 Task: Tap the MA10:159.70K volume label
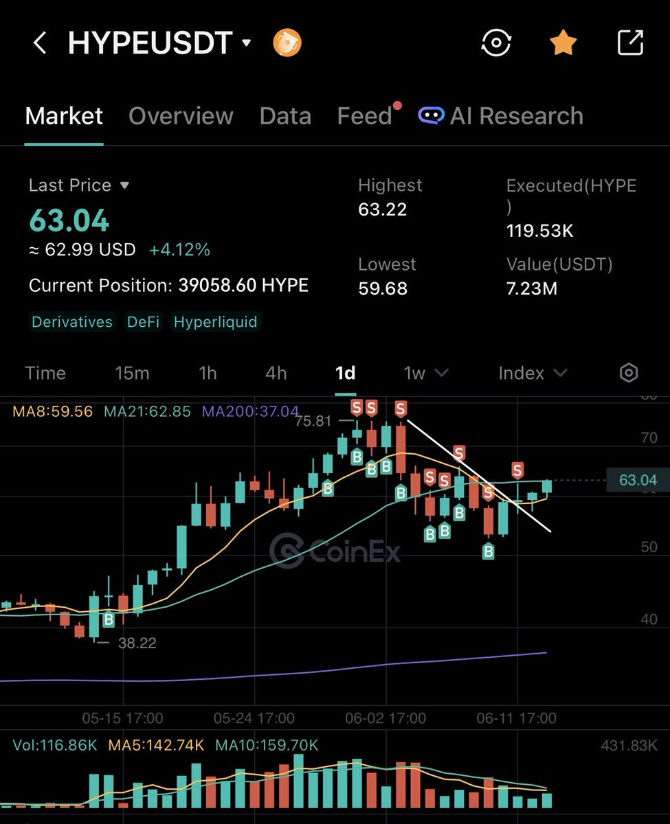tap(267, 745)
